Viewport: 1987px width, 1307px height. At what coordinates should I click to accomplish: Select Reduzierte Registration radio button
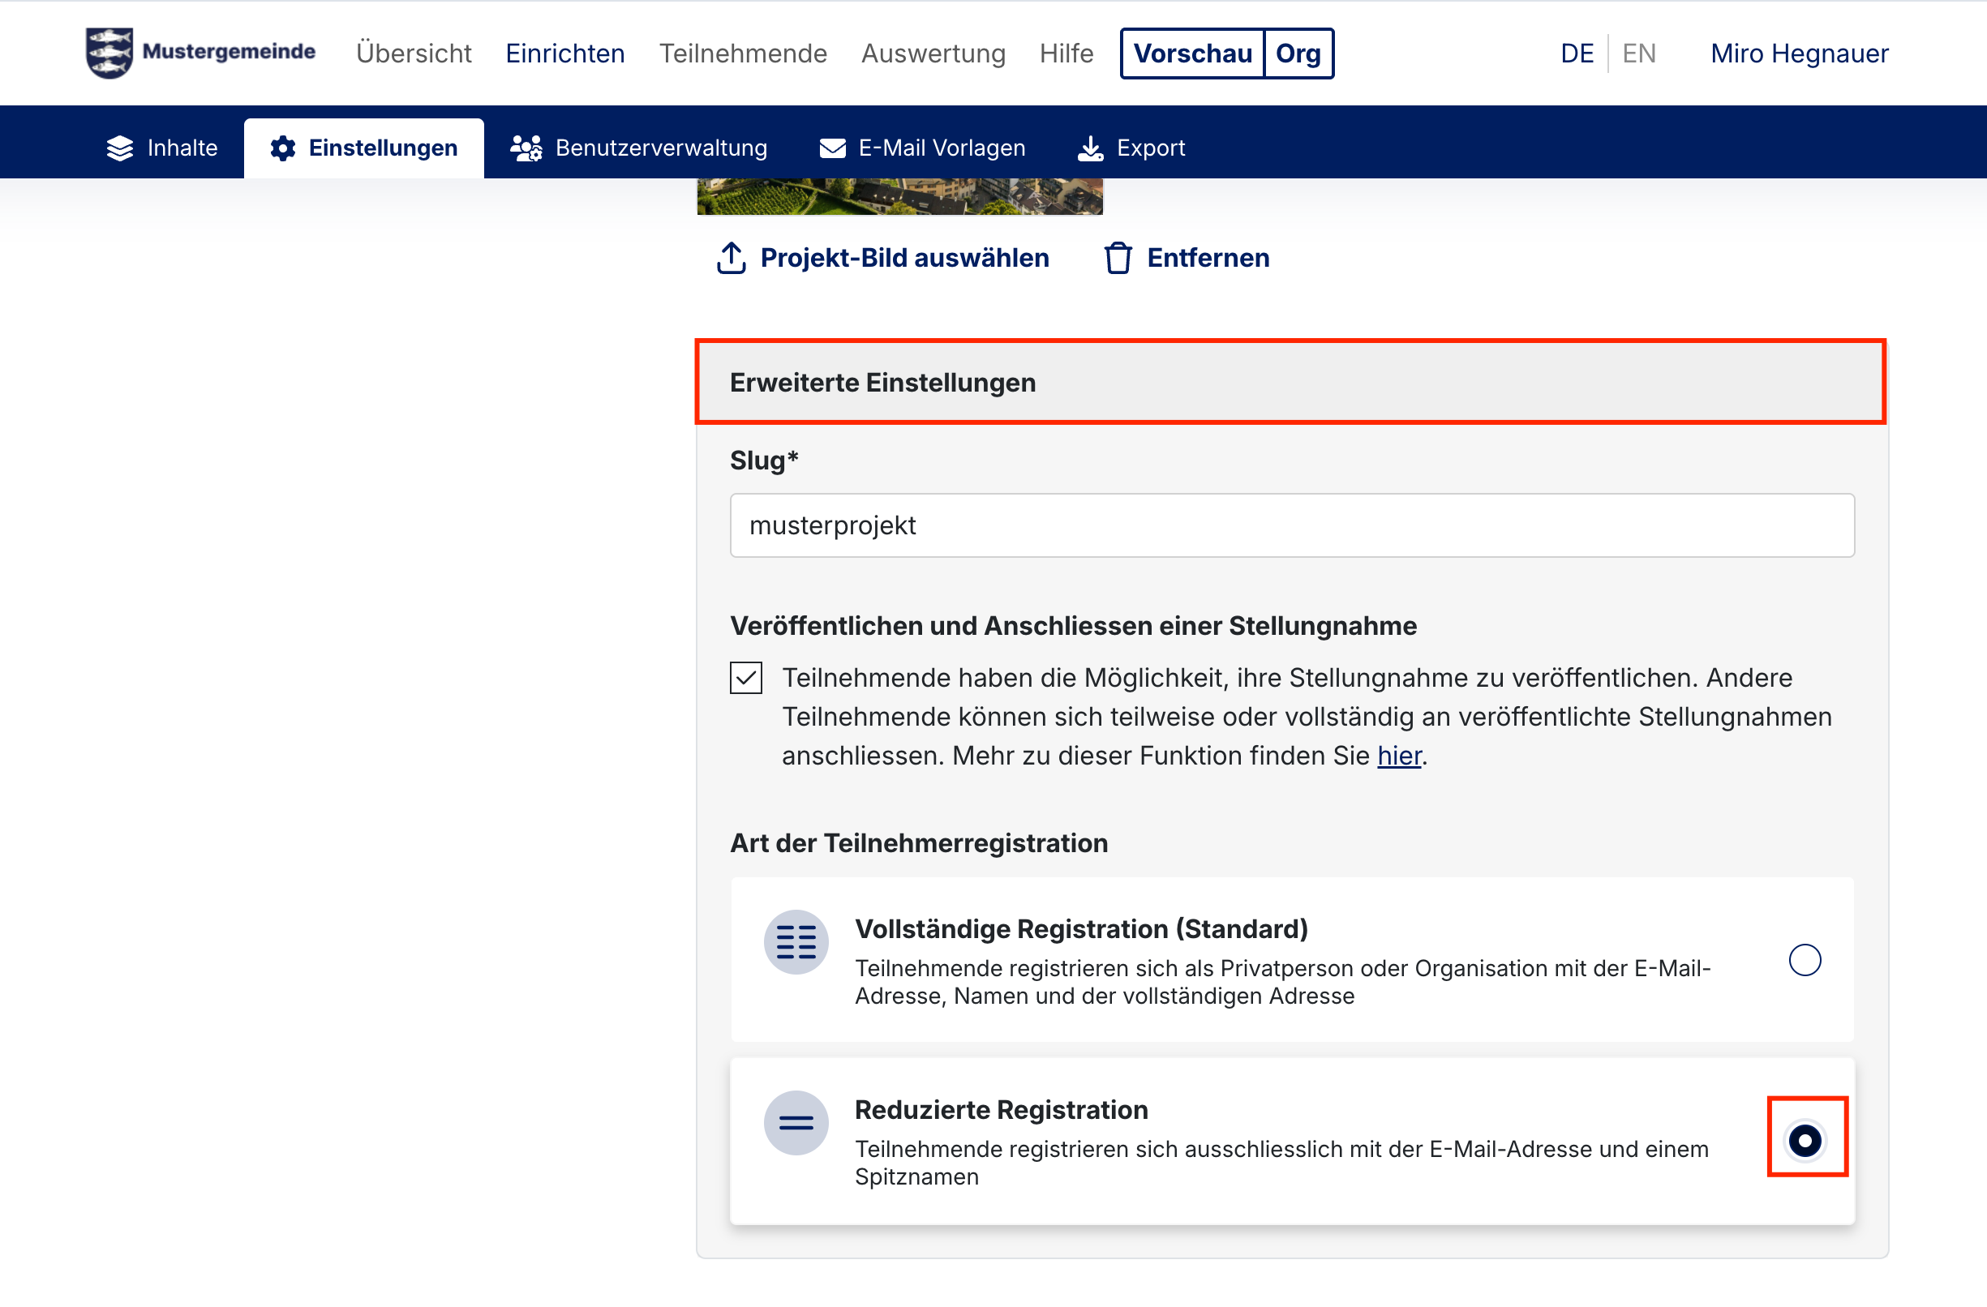point(1805,1139)
